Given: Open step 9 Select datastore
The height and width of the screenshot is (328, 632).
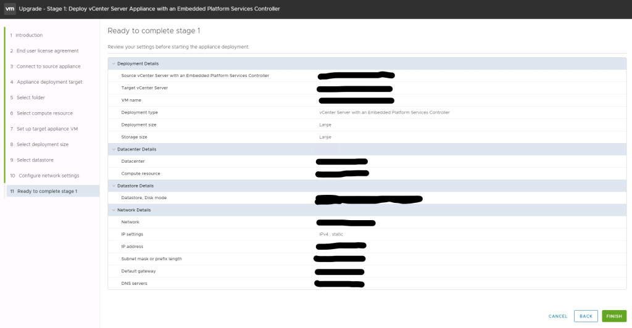Looking at the screenshot, I should 32,160.
